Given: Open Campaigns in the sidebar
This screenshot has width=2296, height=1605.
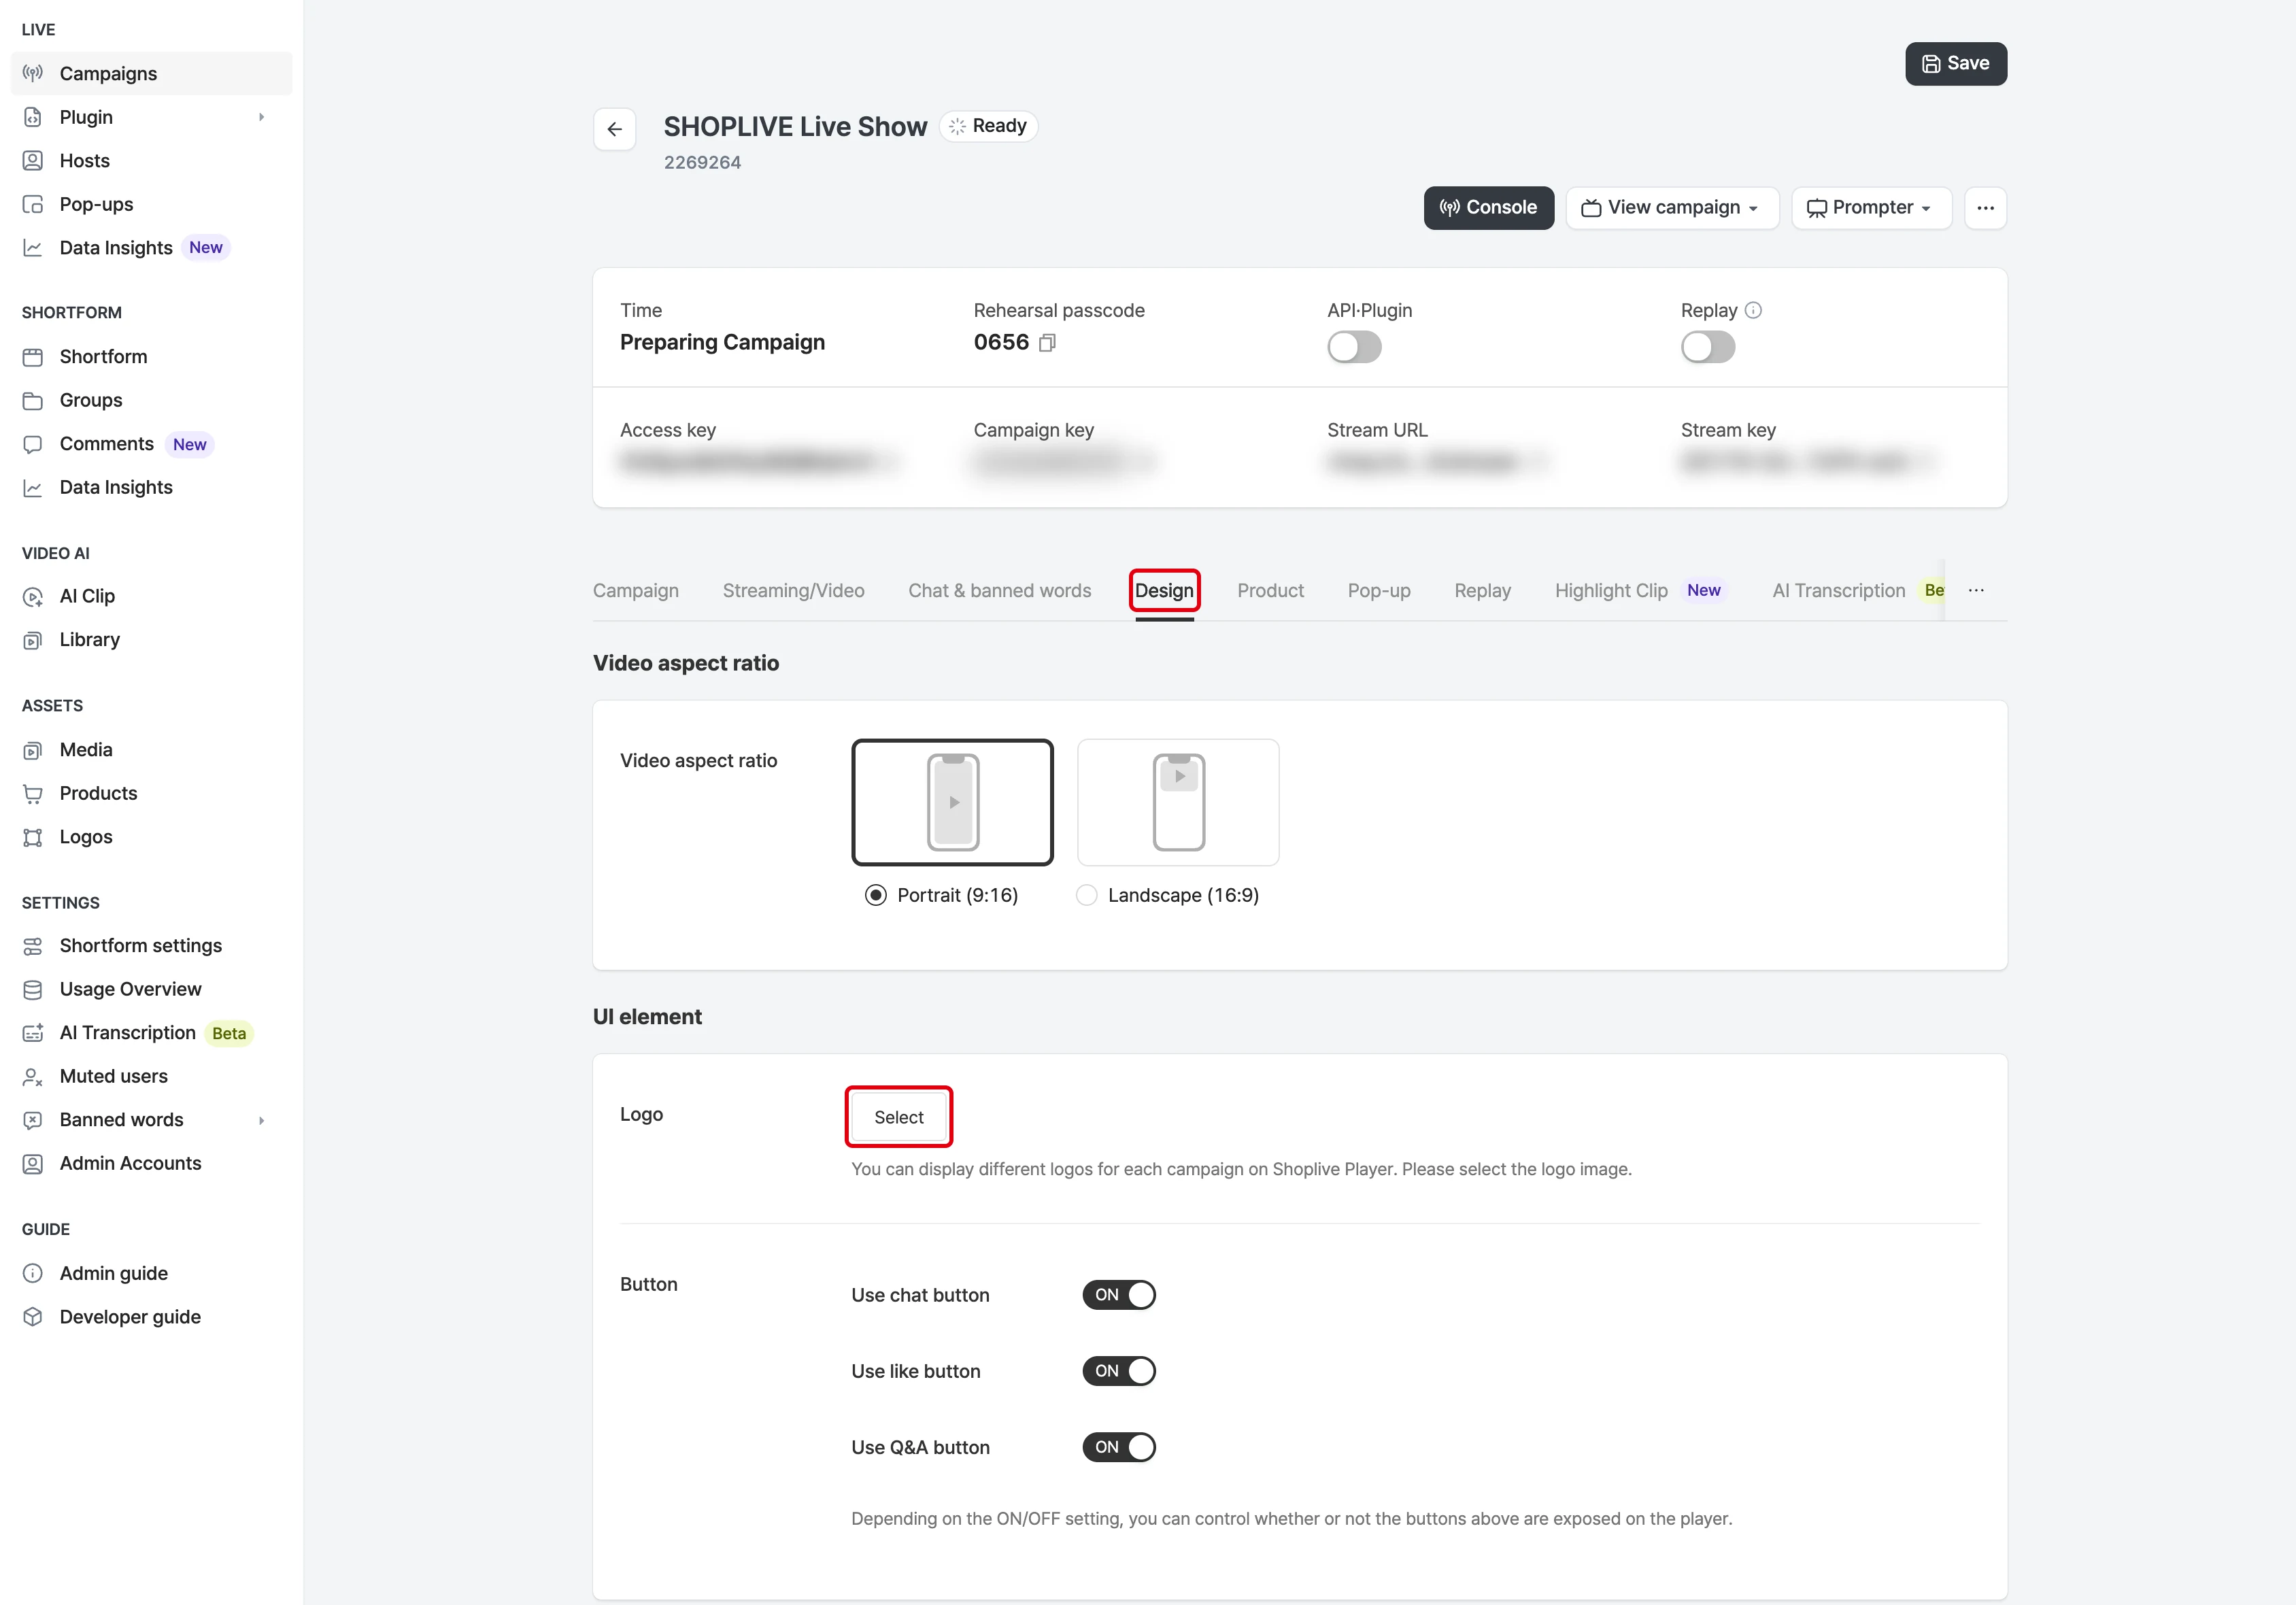Looking at the screenshot, I should 151,74.
